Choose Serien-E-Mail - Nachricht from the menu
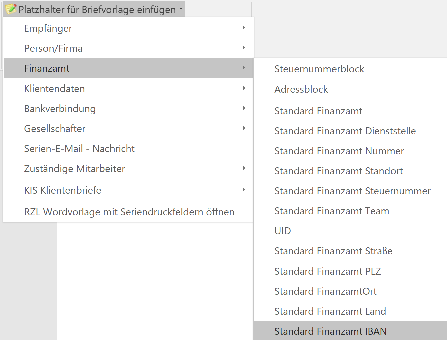Screen dimensions: 447x340 click(x=79, y=148)
